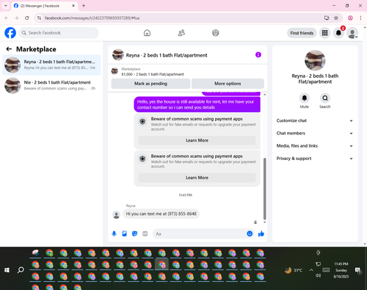Show hidden system tray icons chevron
The width and height of the screenshot is (367, 290).
[311, 270]
